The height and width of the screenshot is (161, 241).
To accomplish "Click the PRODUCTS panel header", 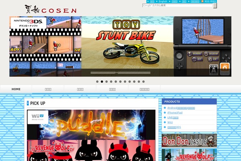I will click(x=189, y=102).
